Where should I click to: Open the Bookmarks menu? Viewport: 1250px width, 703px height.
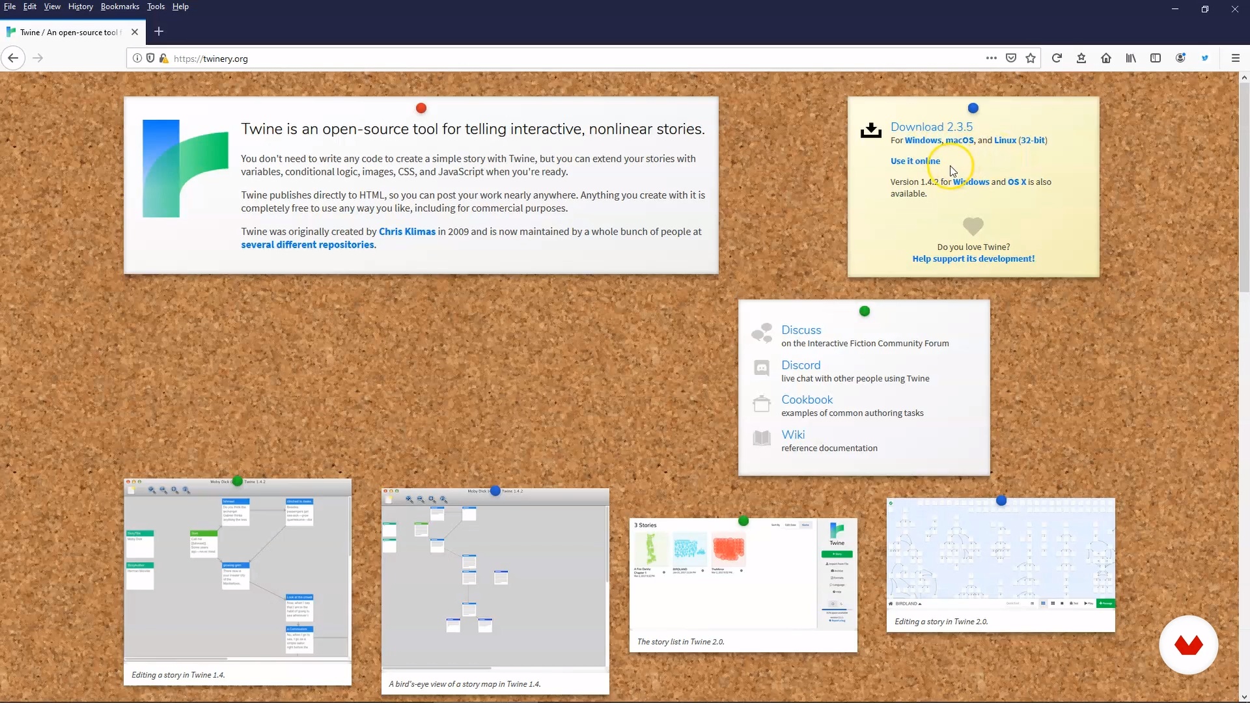pyautogui.click(x=120, y=7)
